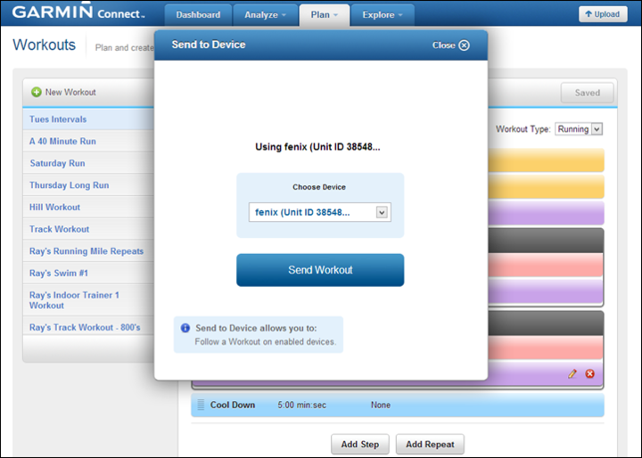This screenshot has height=458, width=642.
Task: Click the Upload button
Action: 604,14
